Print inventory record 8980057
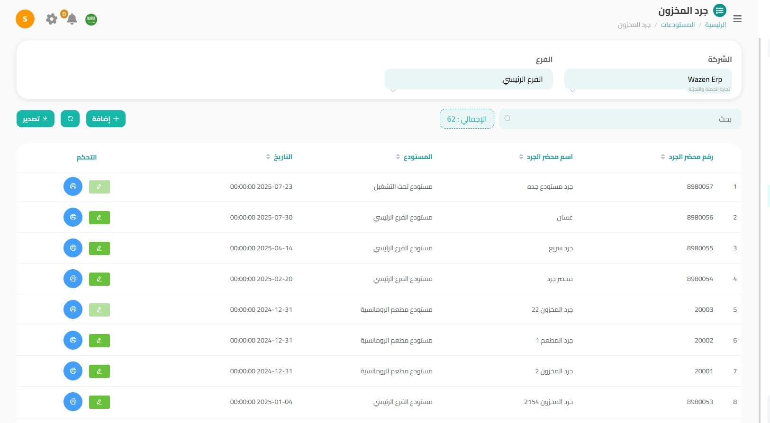The image size is (770, 423). [73, 187]
